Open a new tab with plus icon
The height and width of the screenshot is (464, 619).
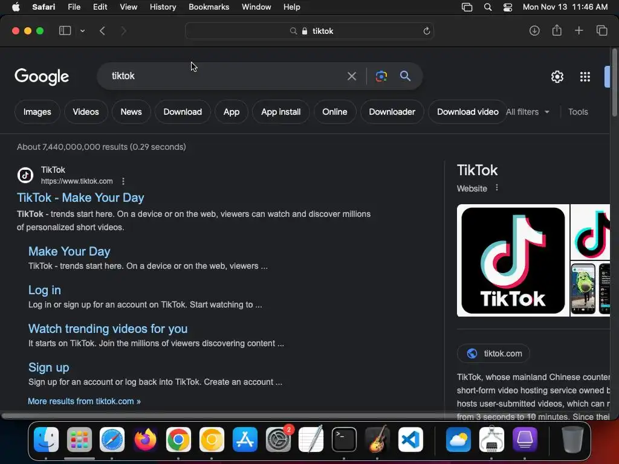(x=578, y=31)
